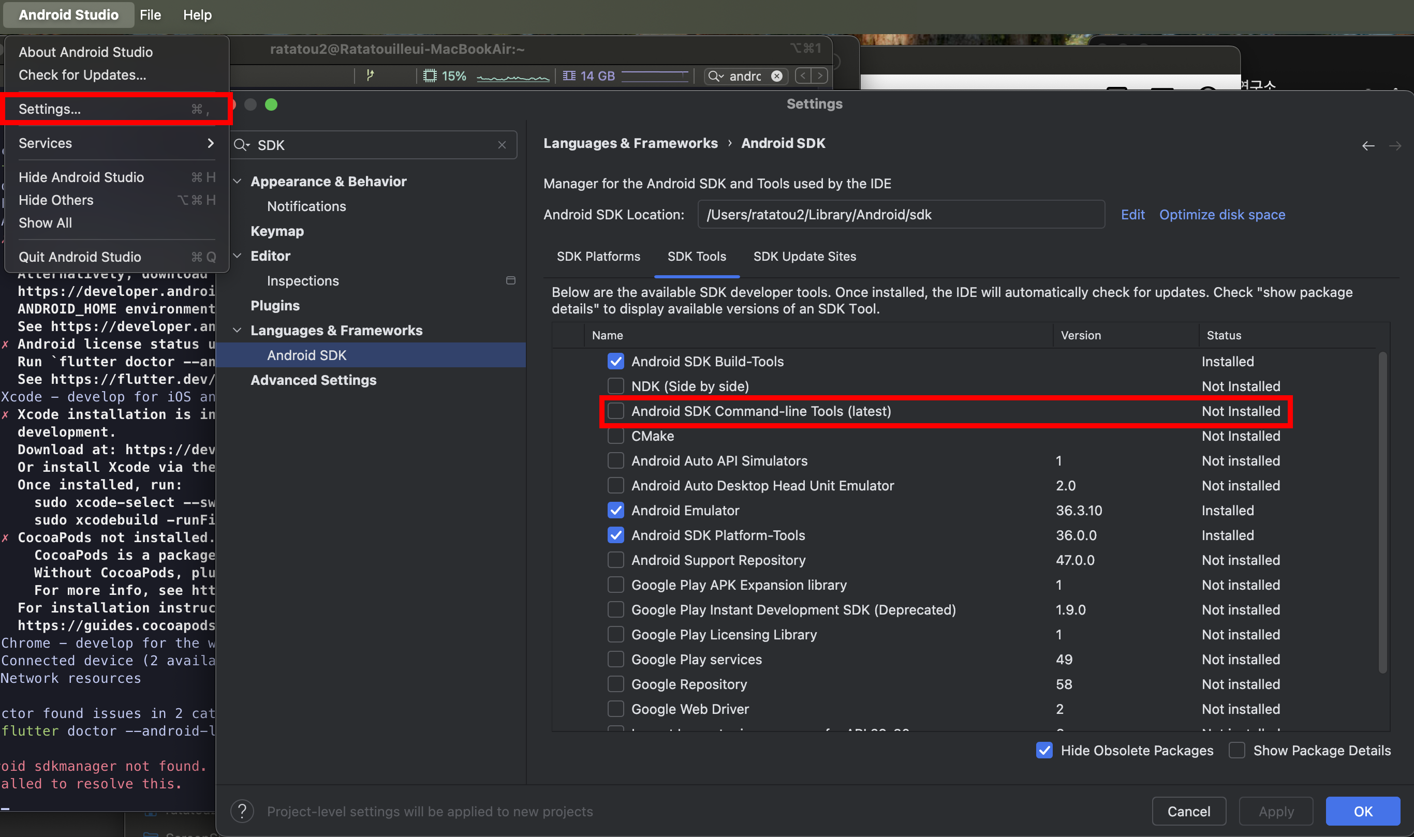The width and height of the screenshot is (1414, 837).
Task: Click the green zoom window button
Action: tap(271, 104)
